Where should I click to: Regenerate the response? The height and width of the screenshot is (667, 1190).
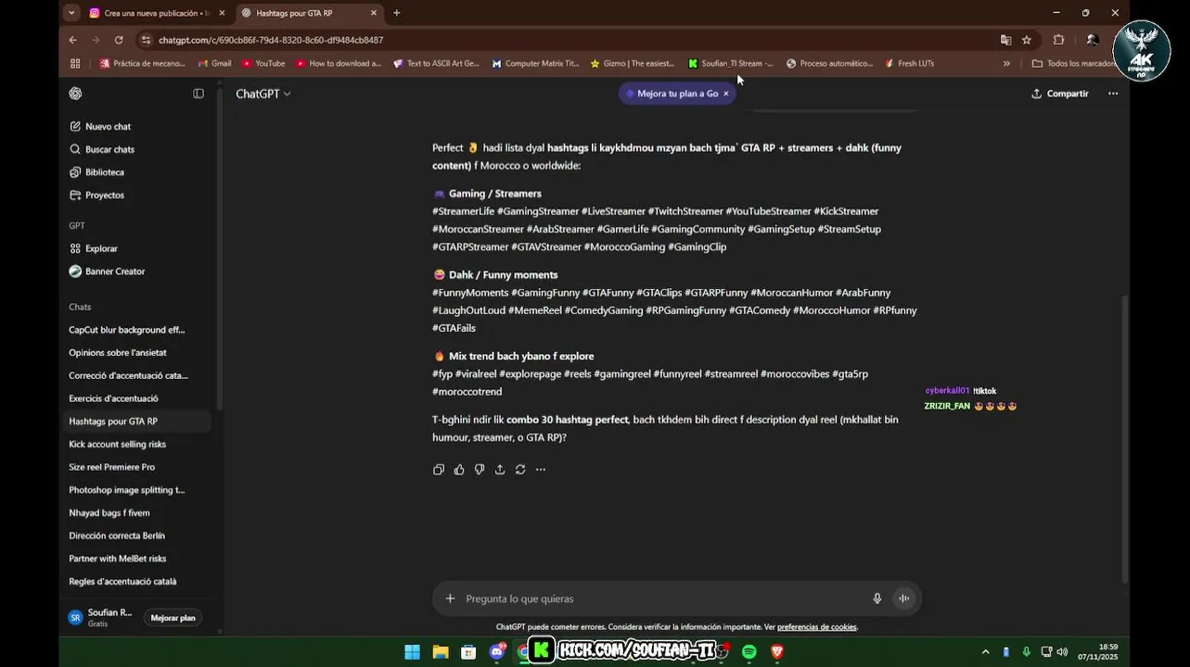[520, 470]
